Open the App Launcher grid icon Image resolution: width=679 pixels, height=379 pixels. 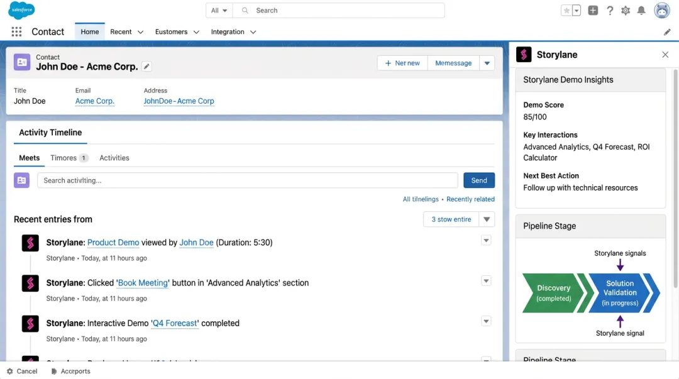(16, 31)
